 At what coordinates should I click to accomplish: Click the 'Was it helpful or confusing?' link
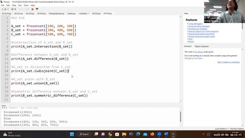click(228, 62)
